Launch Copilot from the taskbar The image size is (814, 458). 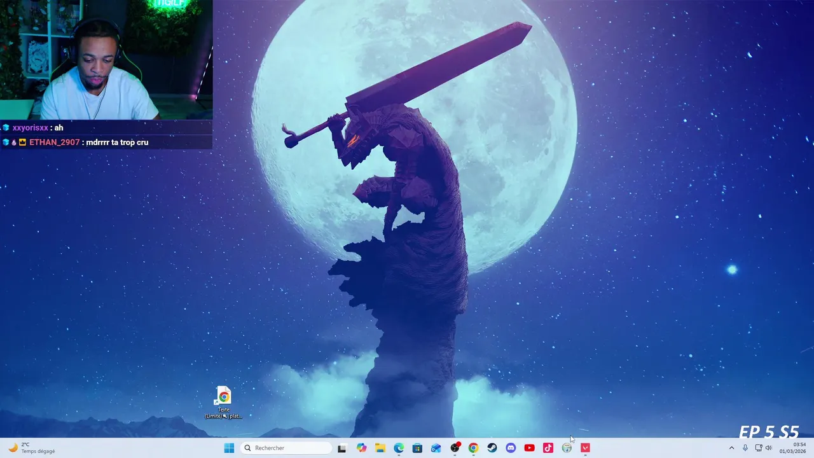361,448
